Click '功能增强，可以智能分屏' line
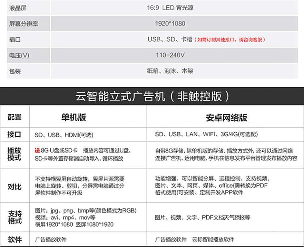304x247 pixels. [x=213, y=178]
